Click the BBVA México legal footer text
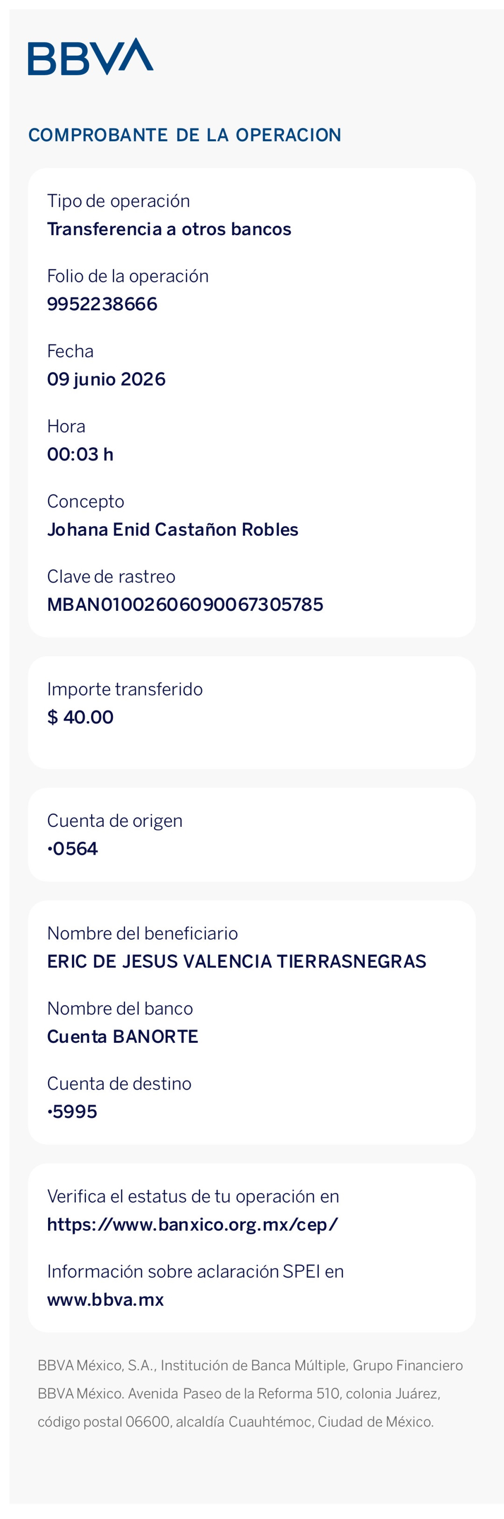The height and width of the screenshot is (1519, 504). point(250,1393)
